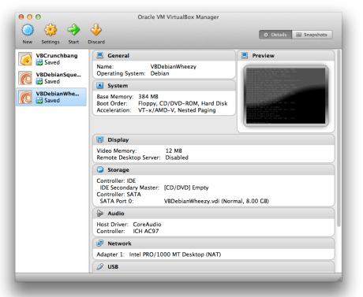Click VBDebianWheezy.vdi (Normal, 8.00 GB) entry

click(216, 201)
